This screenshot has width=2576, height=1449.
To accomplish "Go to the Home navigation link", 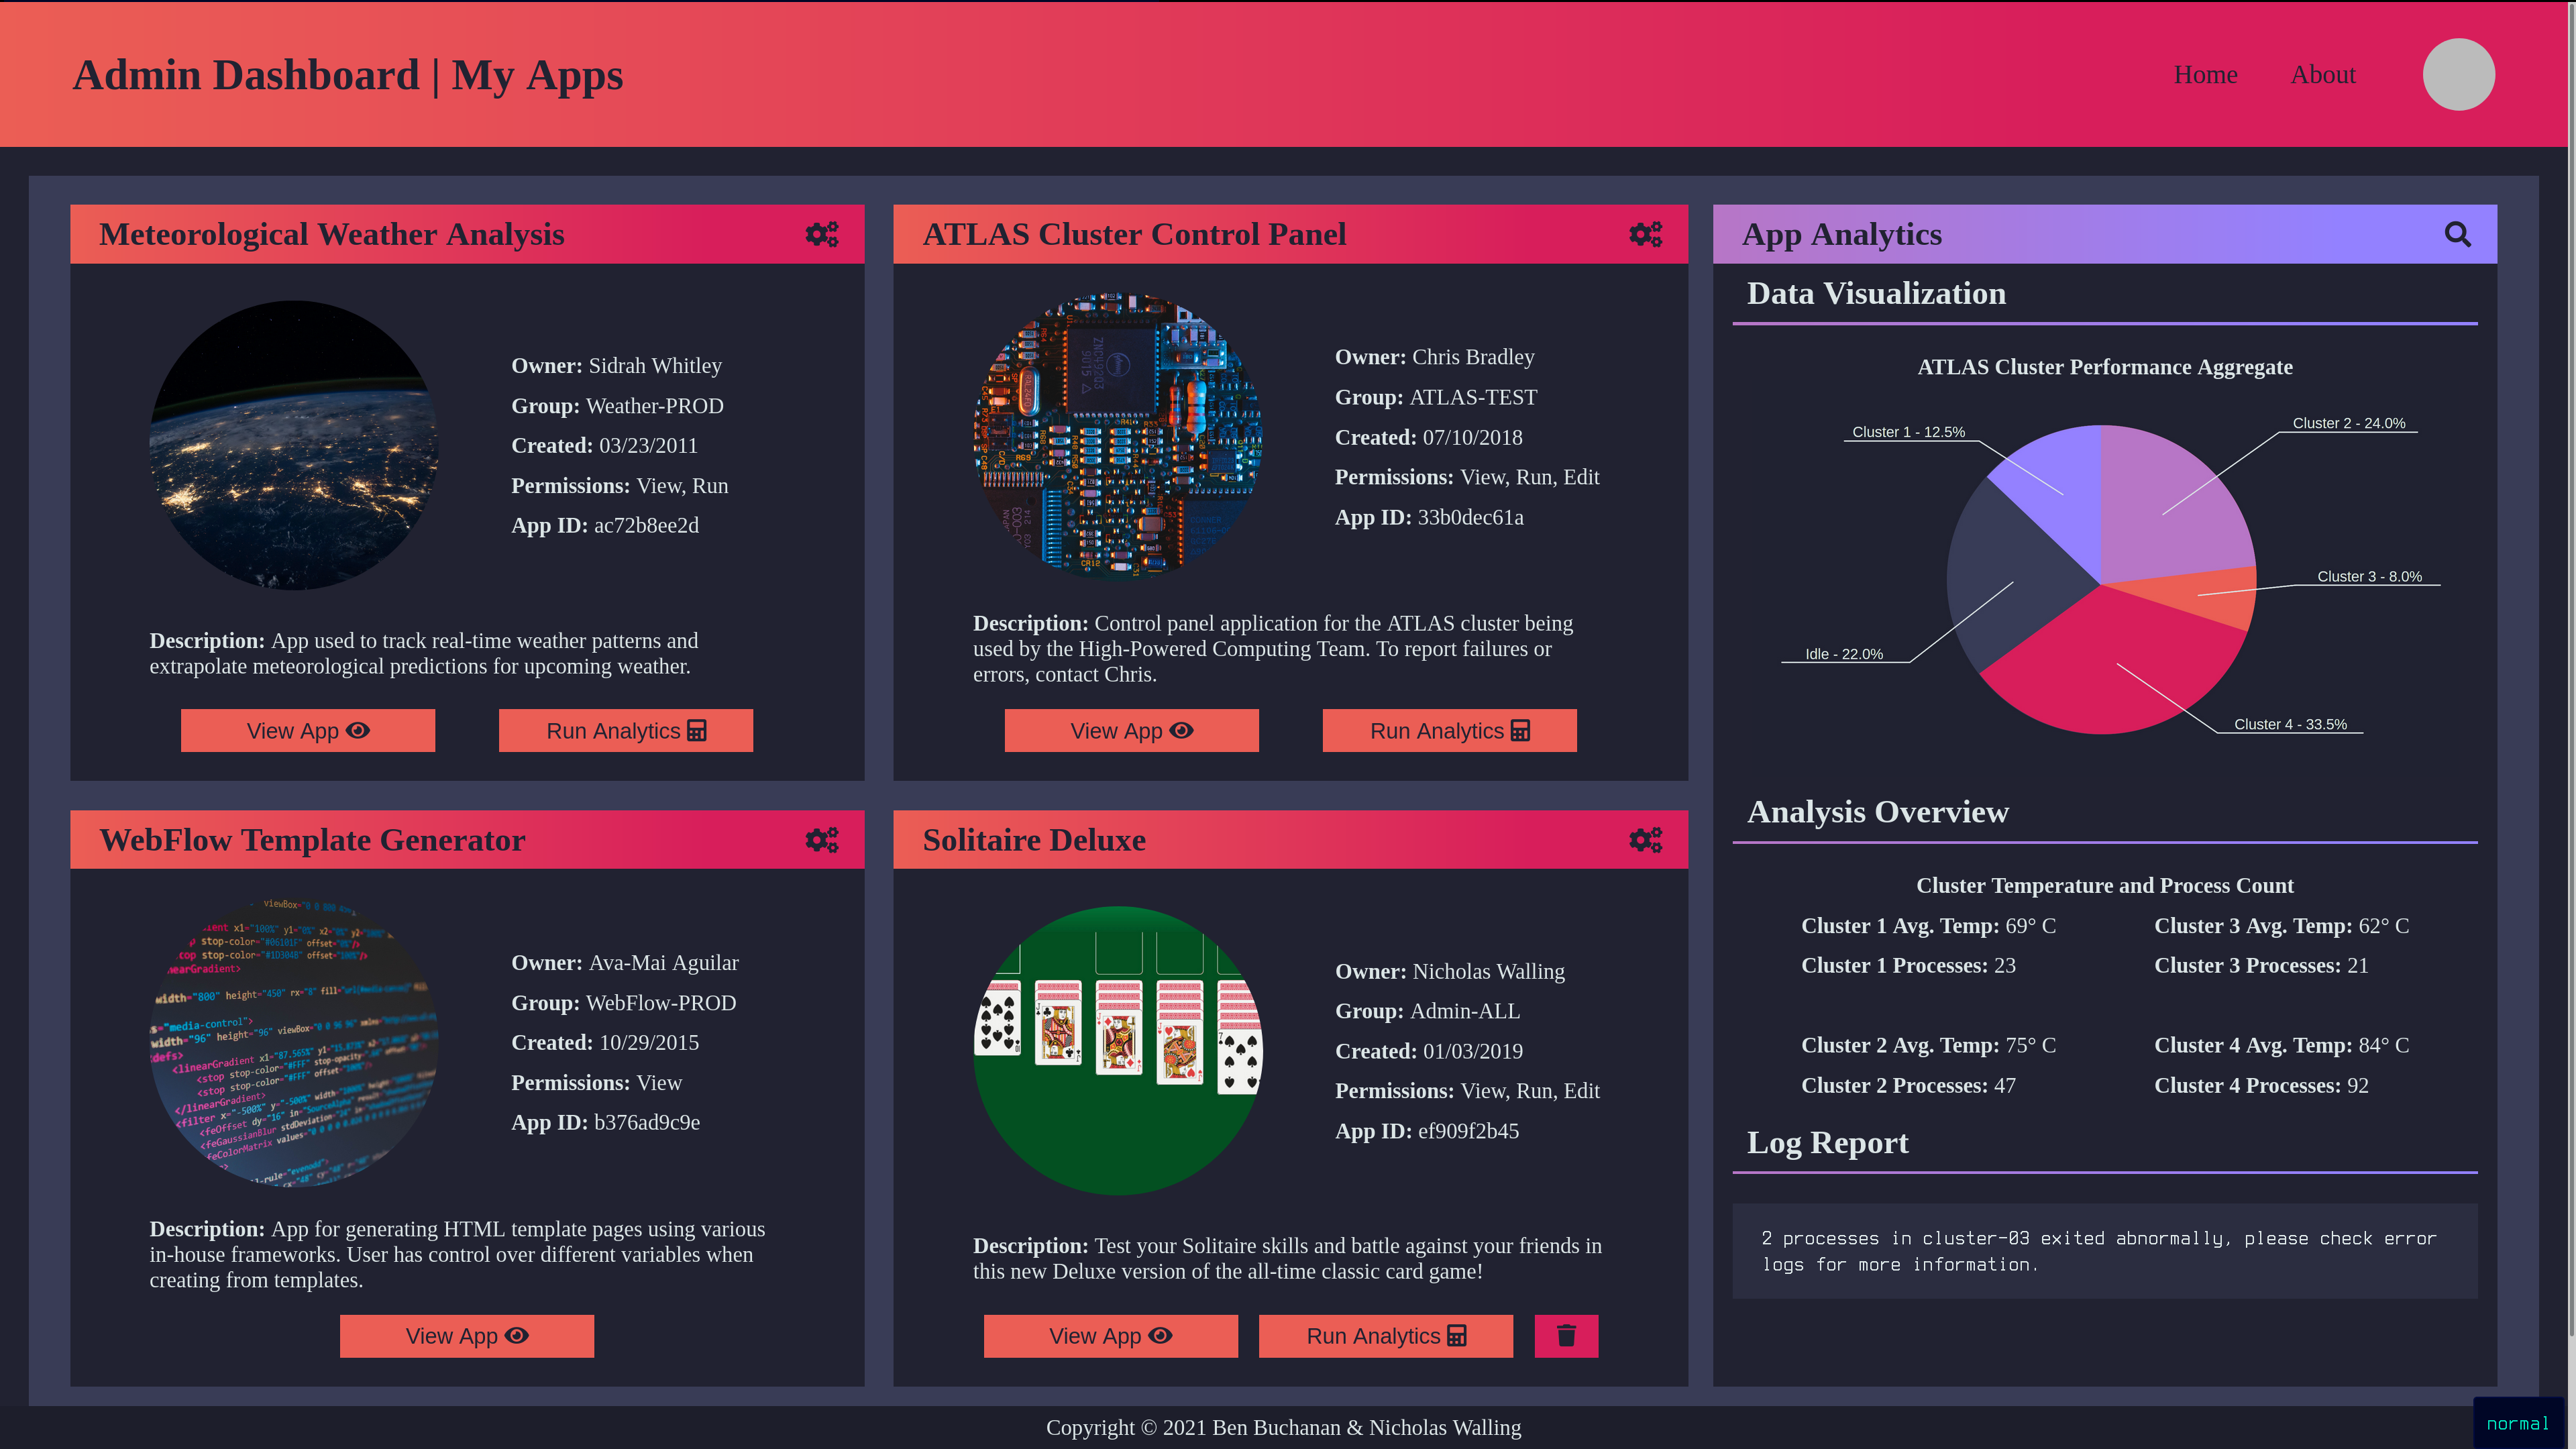I will tap(2205, 75).
